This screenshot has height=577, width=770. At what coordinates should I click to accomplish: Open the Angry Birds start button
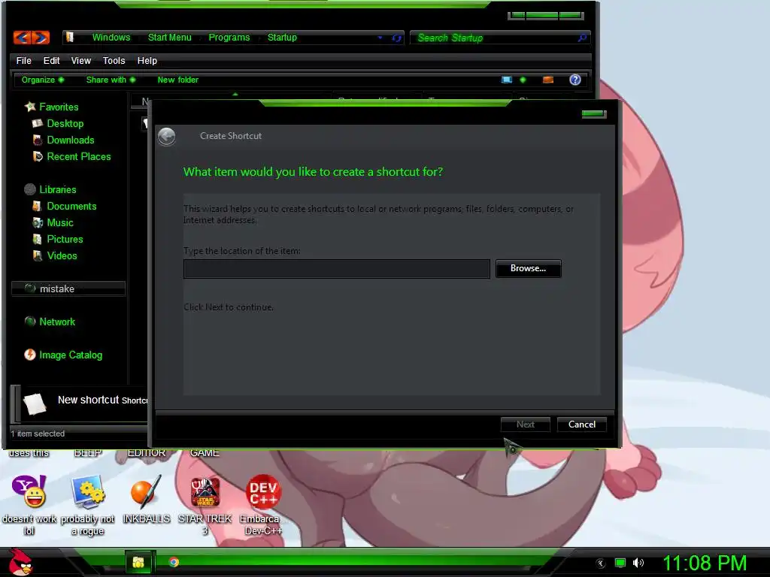(x=20, y=562)
